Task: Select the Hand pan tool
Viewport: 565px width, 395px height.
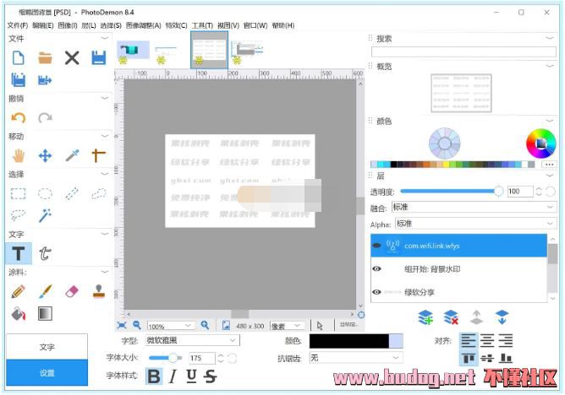Action: tap(18, 155)
